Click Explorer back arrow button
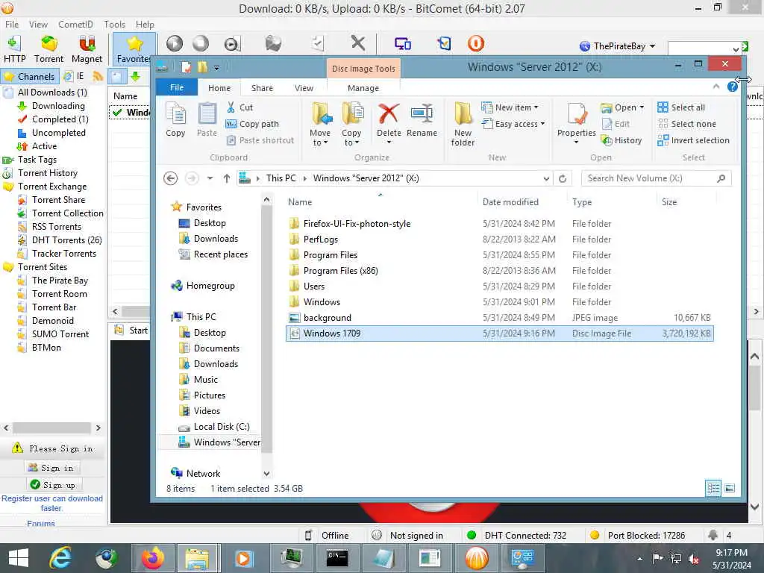This screenshot has height=573, width=764. click(171, 178)
